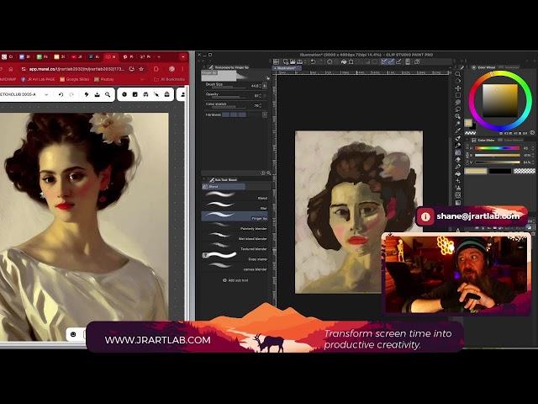
Task: Click the download export icon in Mural toolbar
Action: point(98,94)
